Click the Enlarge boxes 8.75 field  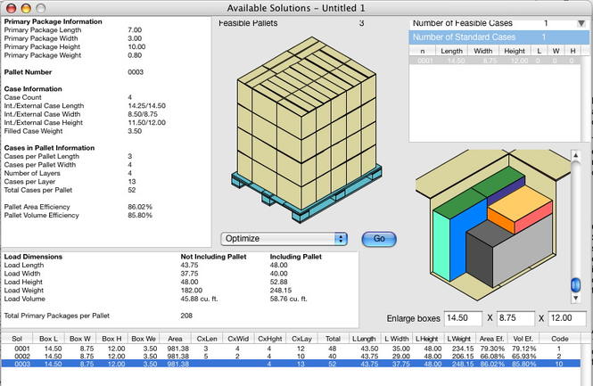515,318
